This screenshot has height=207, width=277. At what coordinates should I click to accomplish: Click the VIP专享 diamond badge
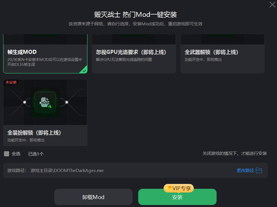pyautogui.click(x=179, y=188)
